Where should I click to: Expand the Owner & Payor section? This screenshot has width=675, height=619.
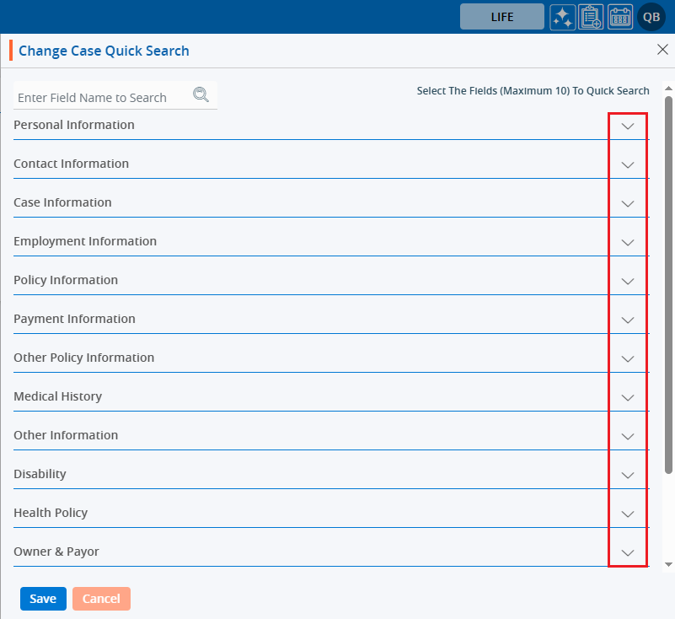pyautogui.click(x=628, y=552)
